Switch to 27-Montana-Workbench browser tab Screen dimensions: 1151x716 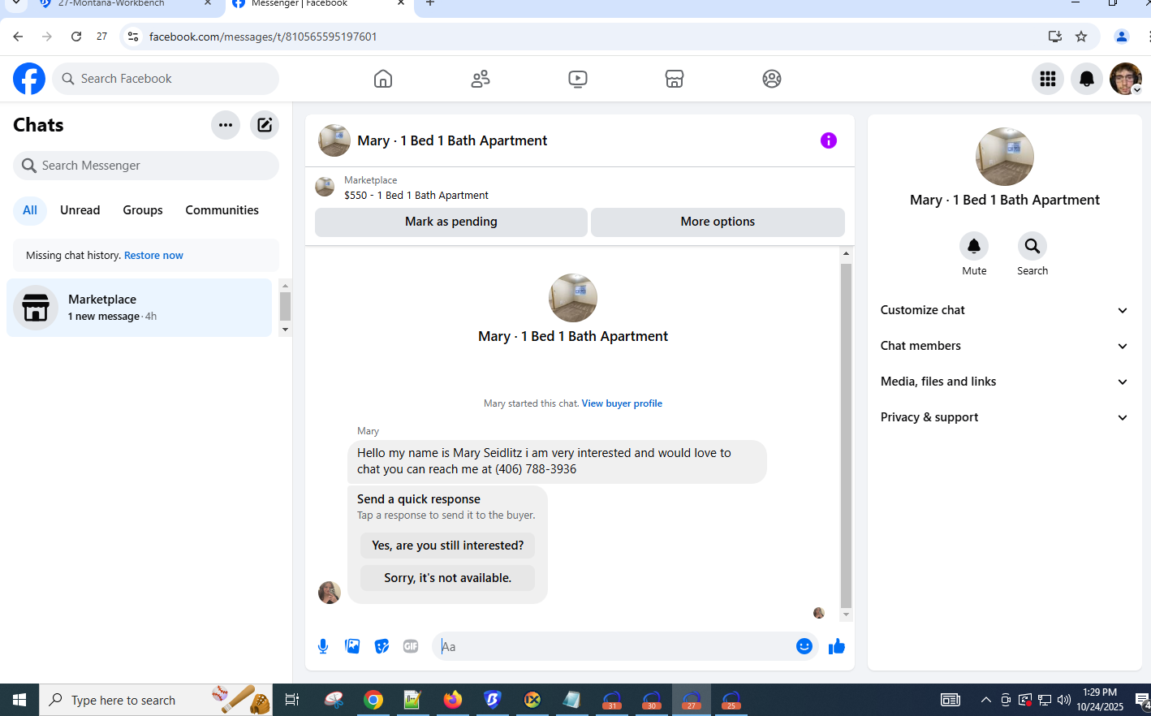point(122,4)
